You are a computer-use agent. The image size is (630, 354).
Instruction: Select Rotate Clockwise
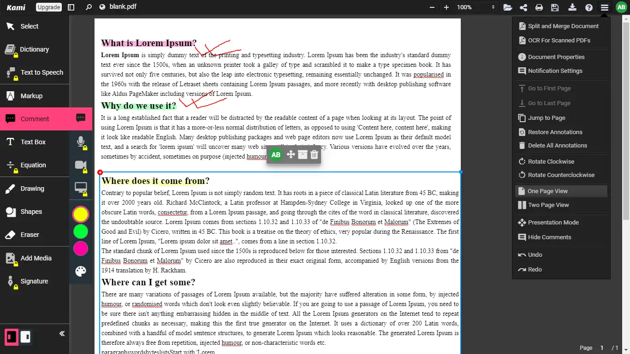tap(561, 162)
